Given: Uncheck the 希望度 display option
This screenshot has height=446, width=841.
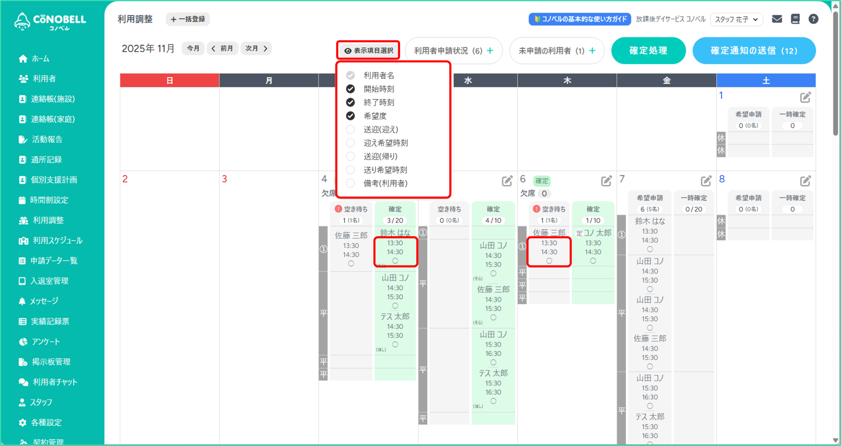Looking at the screenshot, I should (x=351, y=116).
